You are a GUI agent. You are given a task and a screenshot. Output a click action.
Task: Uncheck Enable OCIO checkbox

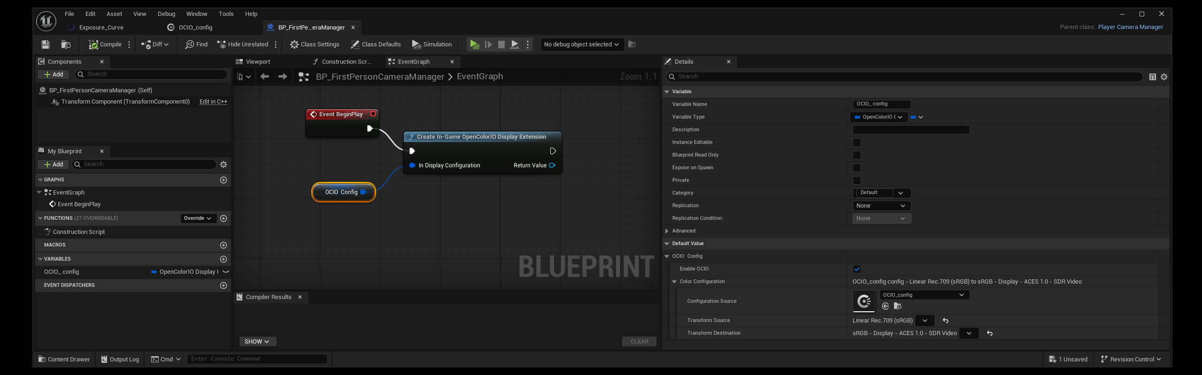pos(857,269)
